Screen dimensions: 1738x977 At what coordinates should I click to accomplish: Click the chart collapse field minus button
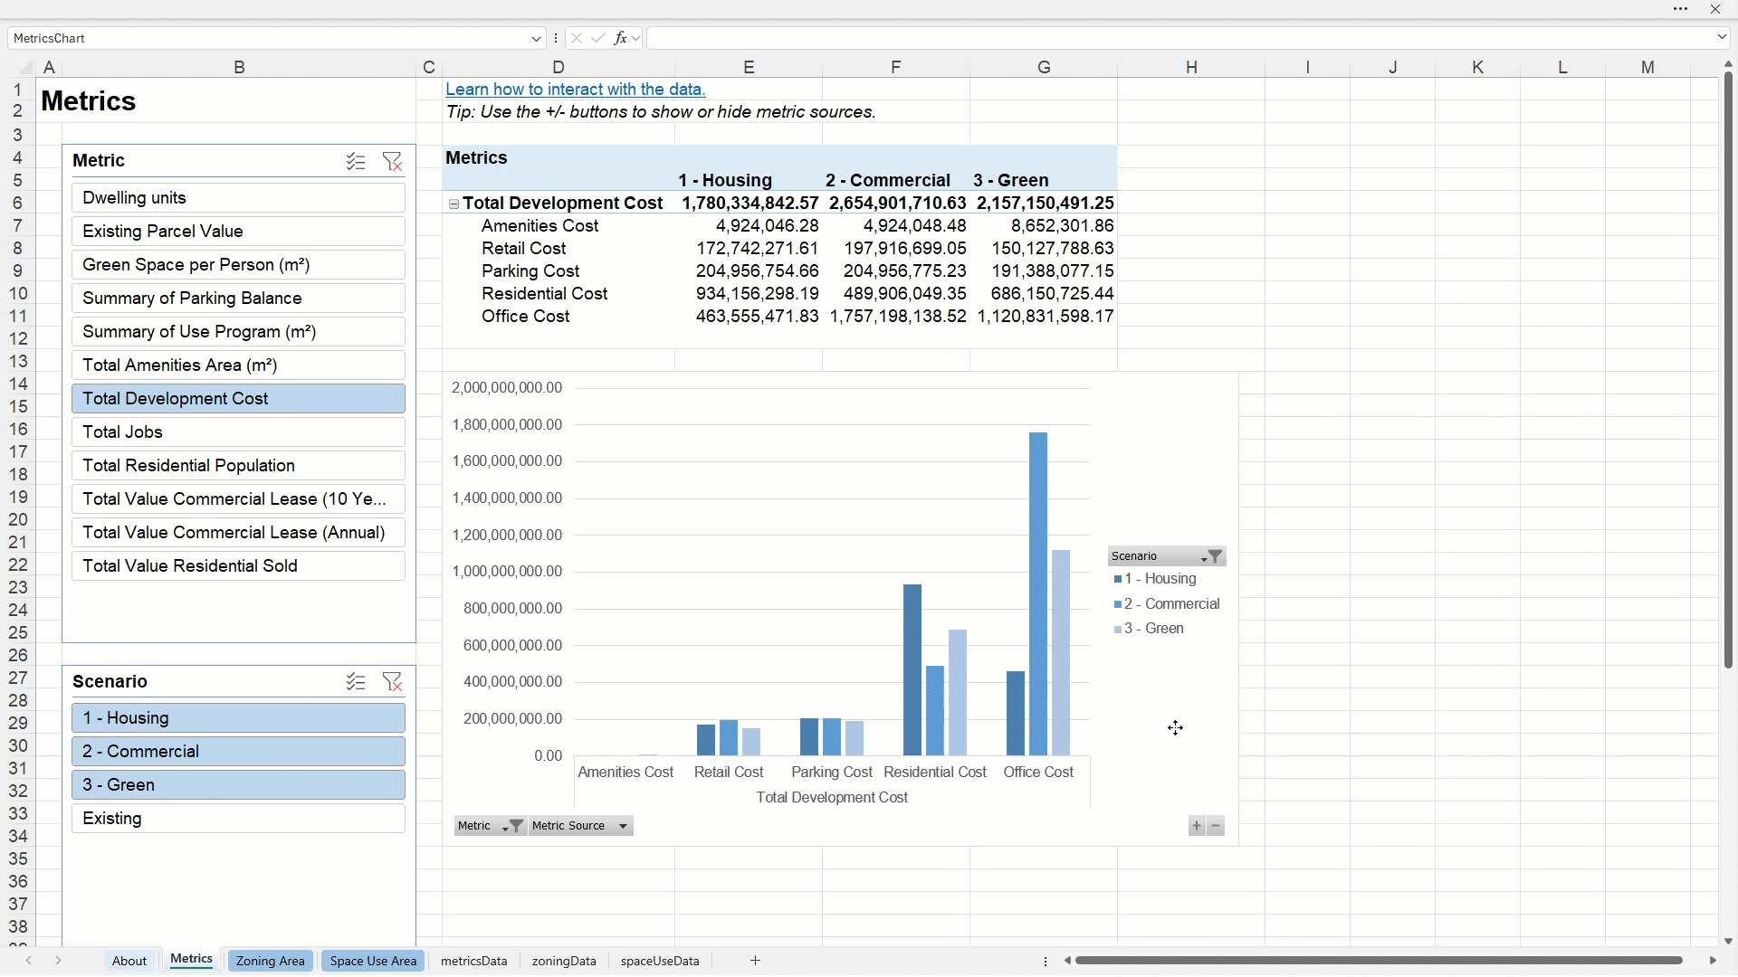(x=1217, y=826)
